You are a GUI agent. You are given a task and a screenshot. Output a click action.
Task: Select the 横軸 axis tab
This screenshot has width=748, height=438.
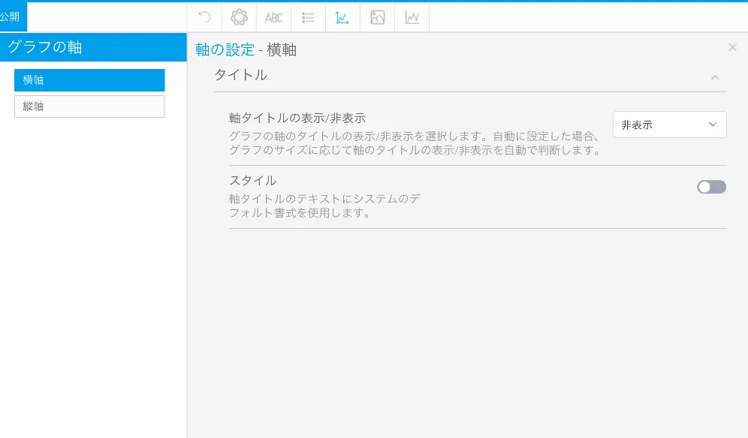[x=89, y=80]
